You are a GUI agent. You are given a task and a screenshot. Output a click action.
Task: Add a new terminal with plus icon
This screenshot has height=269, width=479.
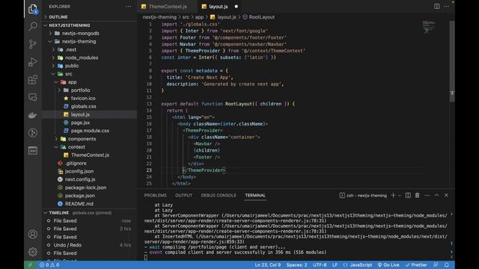(x=393, y=195)
